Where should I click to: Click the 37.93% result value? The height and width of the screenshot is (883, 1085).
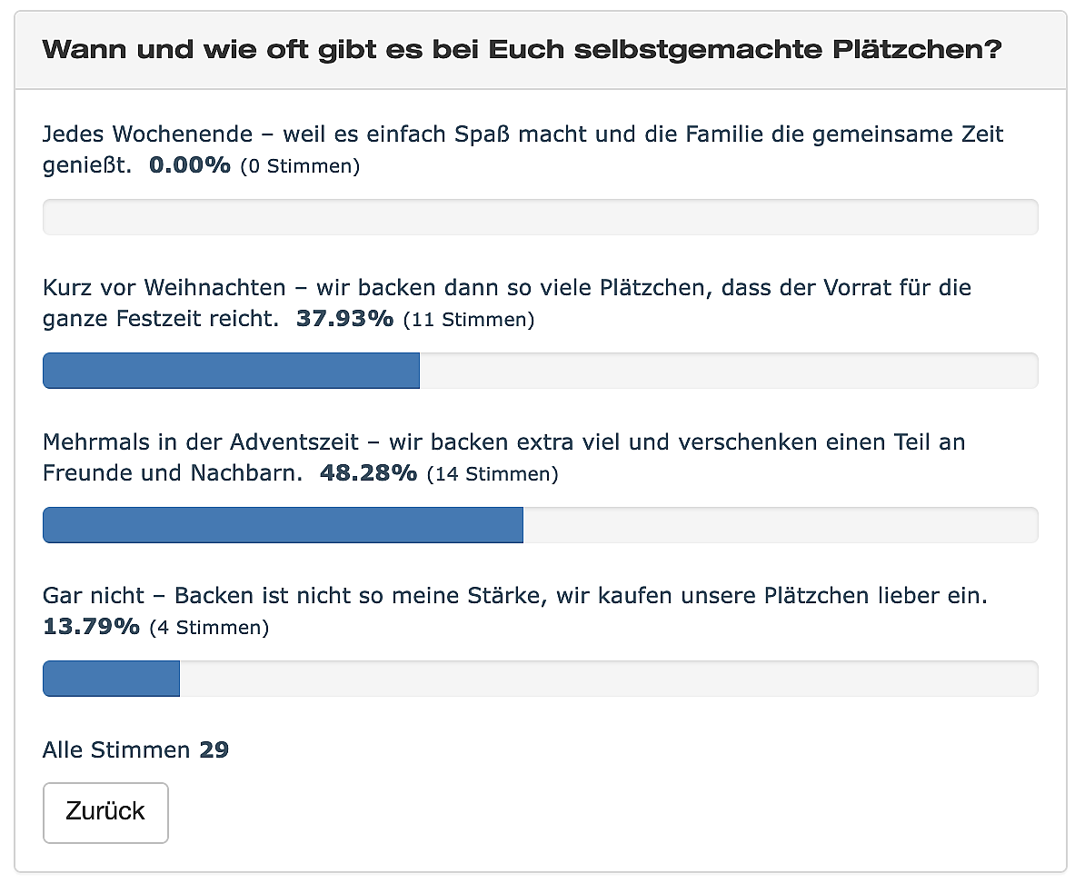344,320
